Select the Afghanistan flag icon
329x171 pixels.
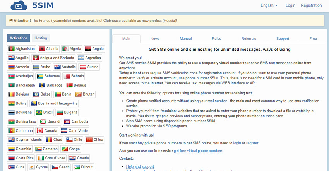pyautogui.click(x=11, y=49)
